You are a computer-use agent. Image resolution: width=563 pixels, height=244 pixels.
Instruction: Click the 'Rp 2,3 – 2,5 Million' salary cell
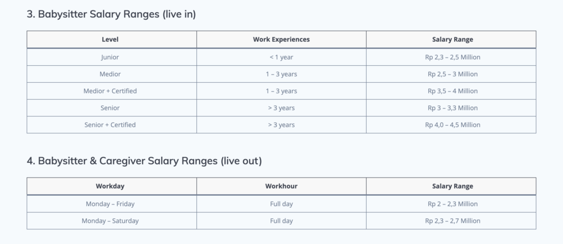(x=452, y=57)
